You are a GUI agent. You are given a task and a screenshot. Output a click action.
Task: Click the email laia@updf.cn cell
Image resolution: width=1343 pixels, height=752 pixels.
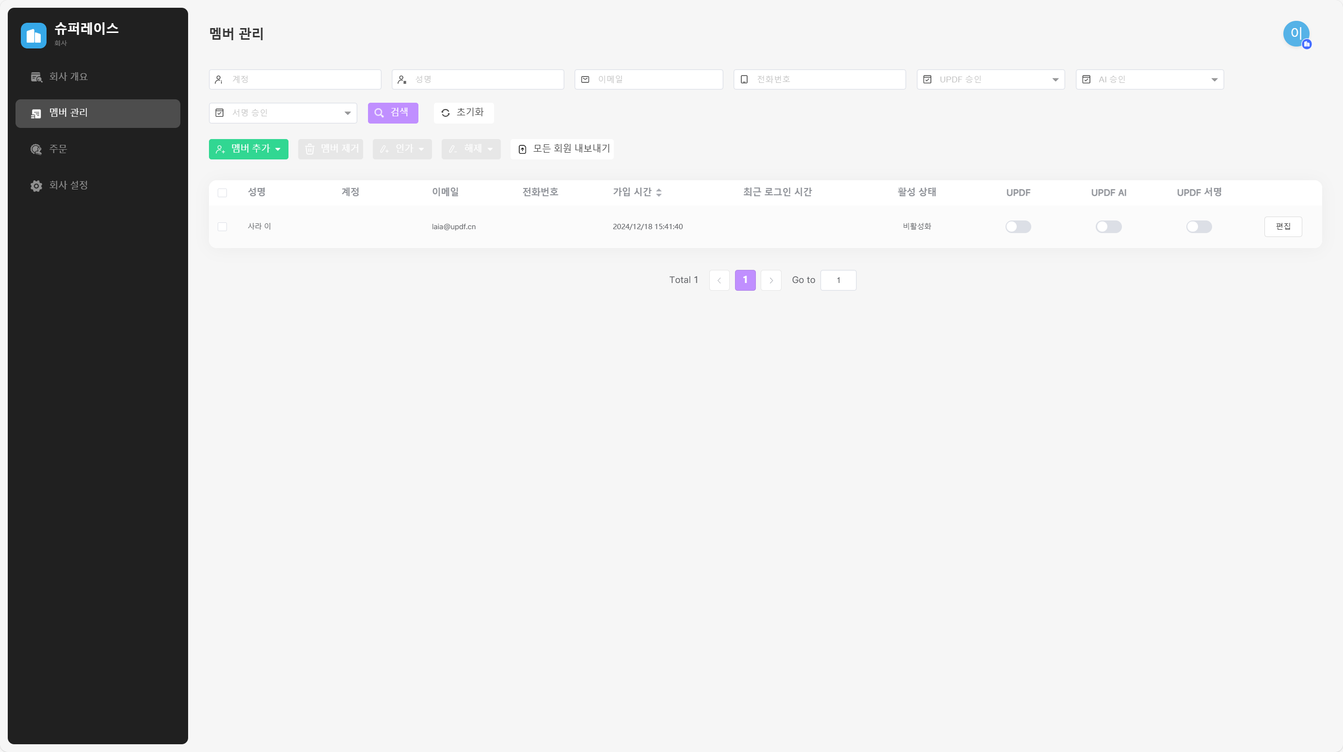pos(454,227)
